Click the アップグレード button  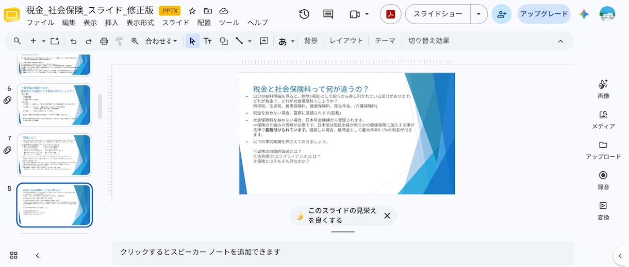pos(544,14)
